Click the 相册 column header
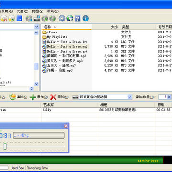Viewport: 172px width, 172px height. point(127,105)
